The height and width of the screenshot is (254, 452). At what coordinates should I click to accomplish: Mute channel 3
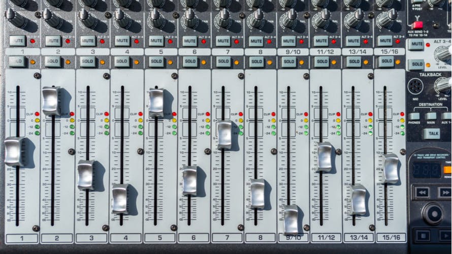88,41
